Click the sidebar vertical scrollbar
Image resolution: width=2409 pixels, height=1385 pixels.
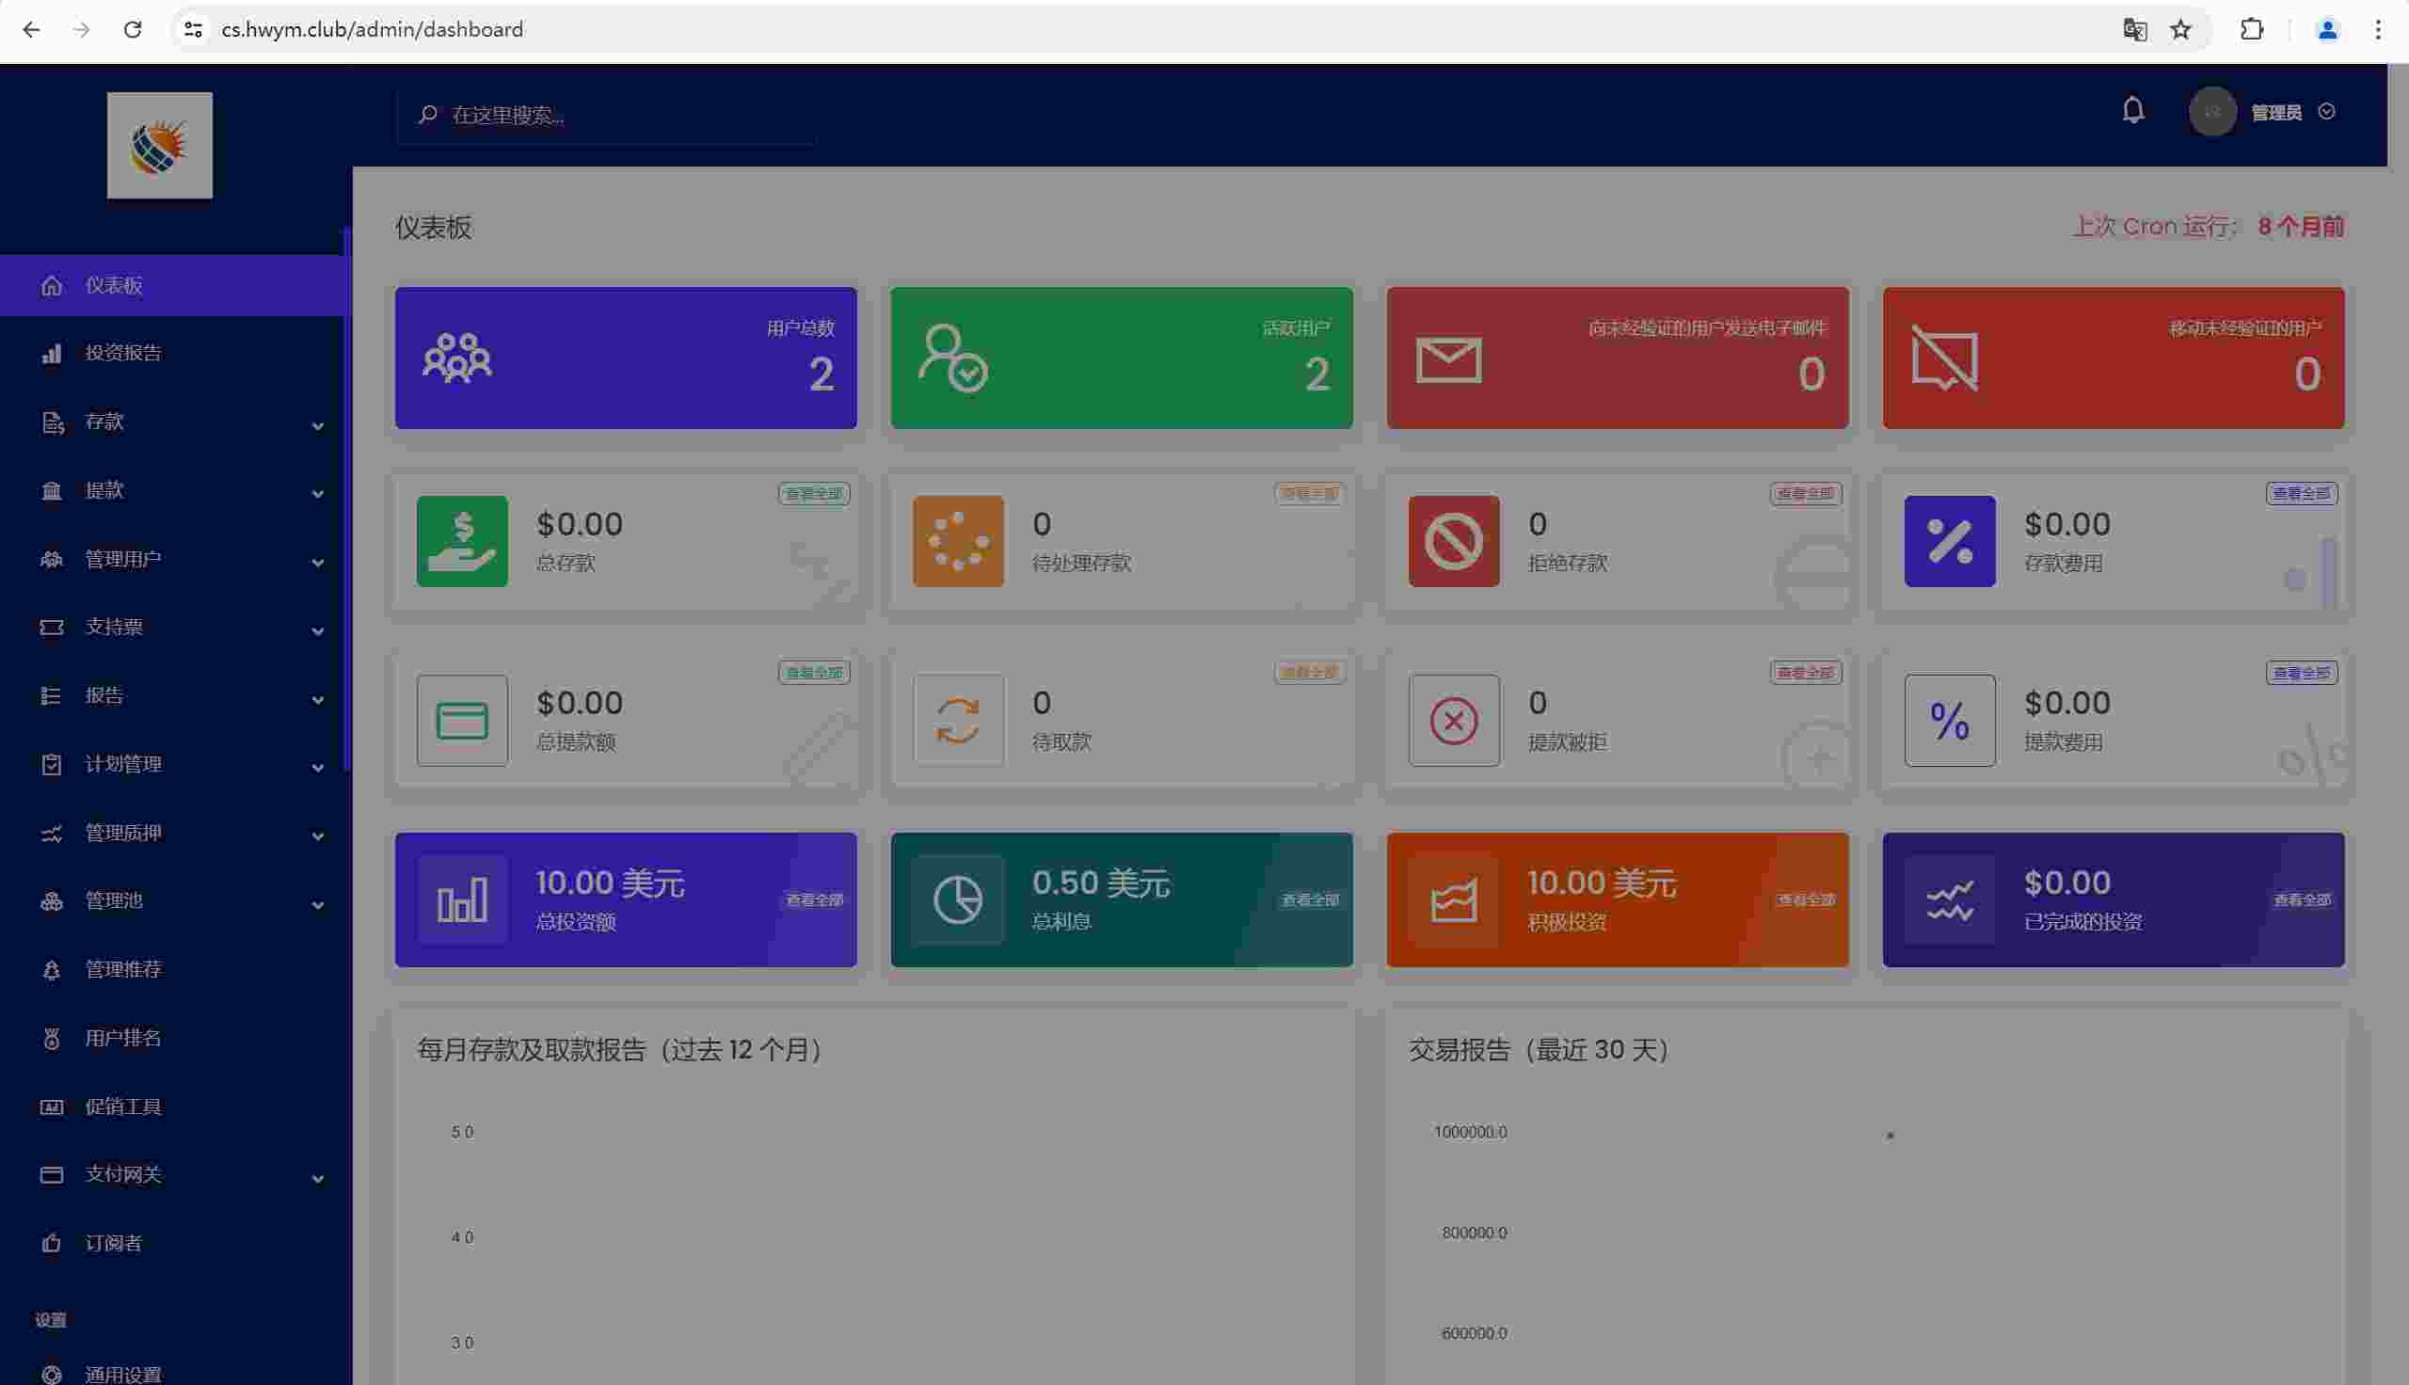coord(347,495)
